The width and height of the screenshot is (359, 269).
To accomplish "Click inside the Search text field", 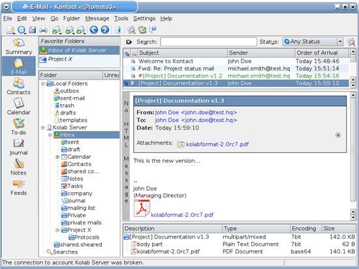I will point(208,42).
